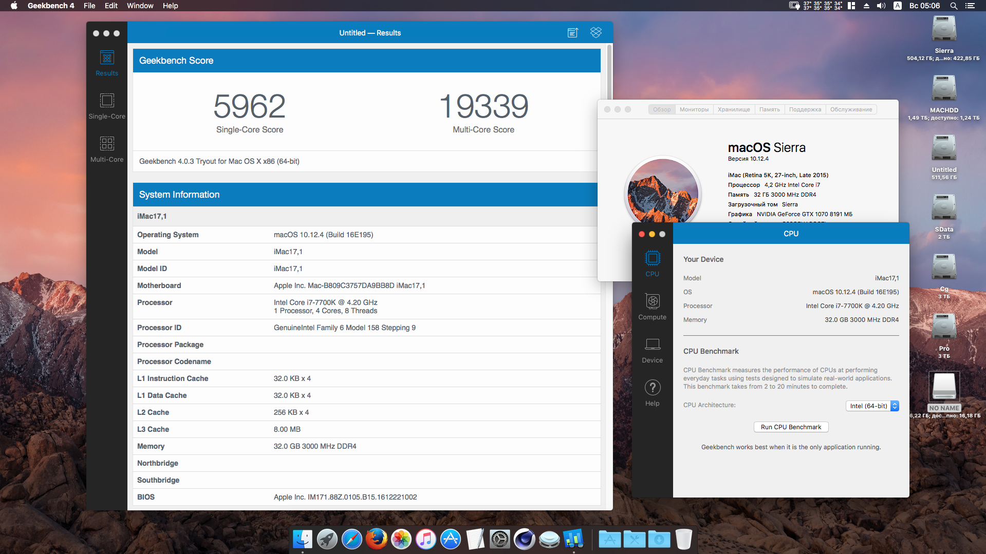Open CPU Architecture dropdown
Viewport: 986px width, 554px height.
click(872, 406)
